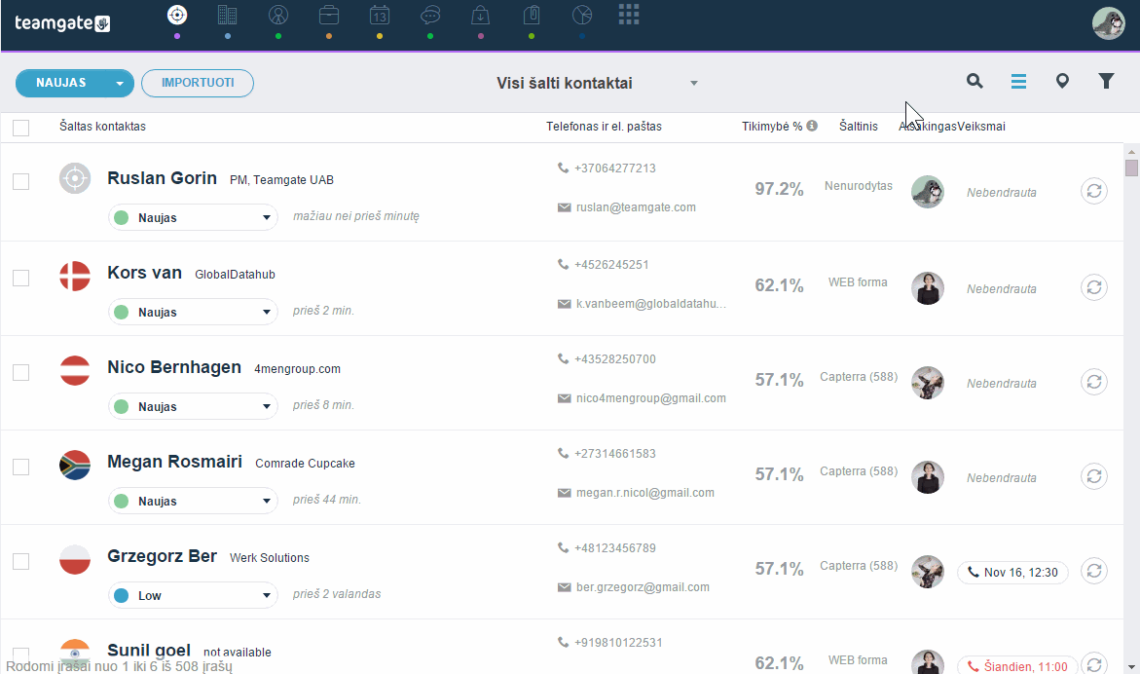
Task: Open the leads target icon in top navigation
Action: (x=176, y=16)
